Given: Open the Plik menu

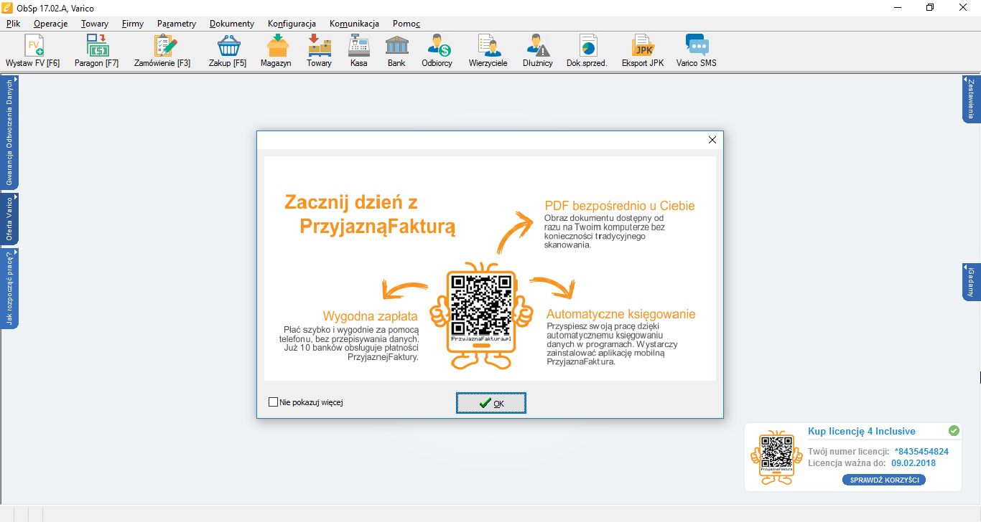Looking at the screenshot, I should (x=13, y=24).
